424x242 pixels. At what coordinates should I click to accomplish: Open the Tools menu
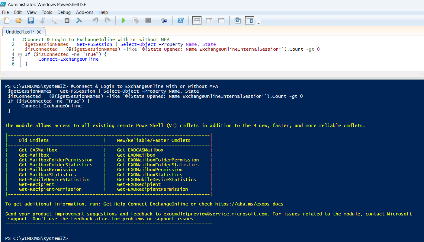click(x=47, y=12)
